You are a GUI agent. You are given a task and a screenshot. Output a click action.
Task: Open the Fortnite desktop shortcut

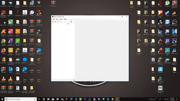coord(160,70)
